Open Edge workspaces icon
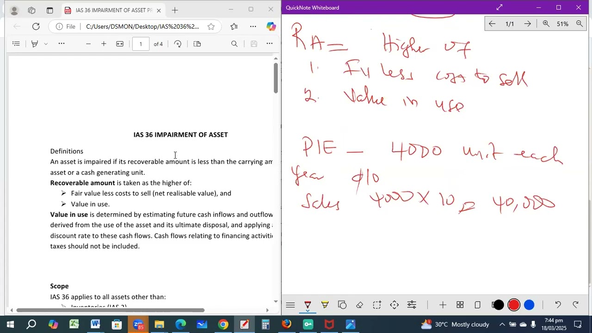Image resolution: width=592 pixels, height=333 pixels. (x=31, y=10)
